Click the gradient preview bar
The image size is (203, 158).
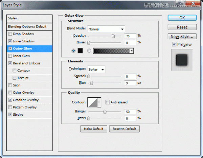(x=111, y=51)
